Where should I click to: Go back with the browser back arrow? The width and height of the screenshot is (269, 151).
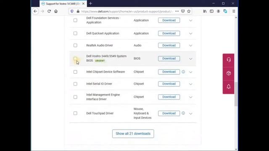click(x=35, y=11)
